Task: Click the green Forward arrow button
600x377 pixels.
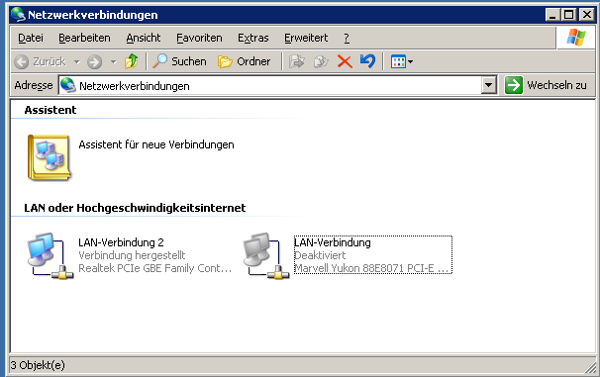Action: tap(94, 61)
